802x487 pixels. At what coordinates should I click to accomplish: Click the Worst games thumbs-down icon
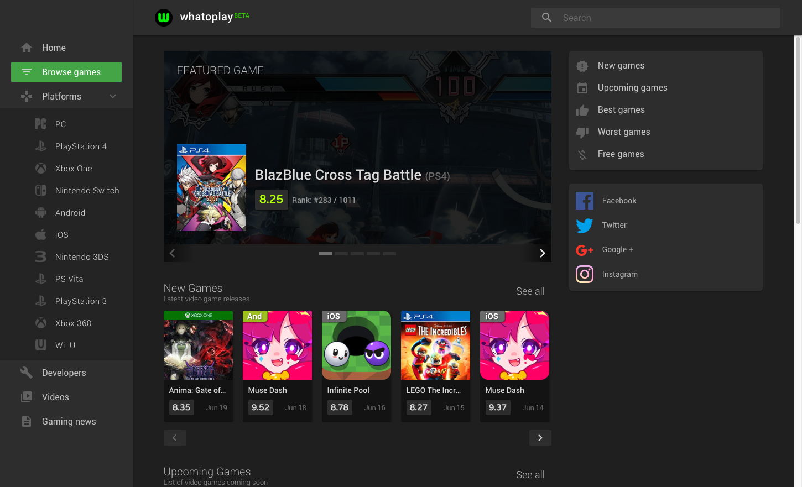click(582, 133)
